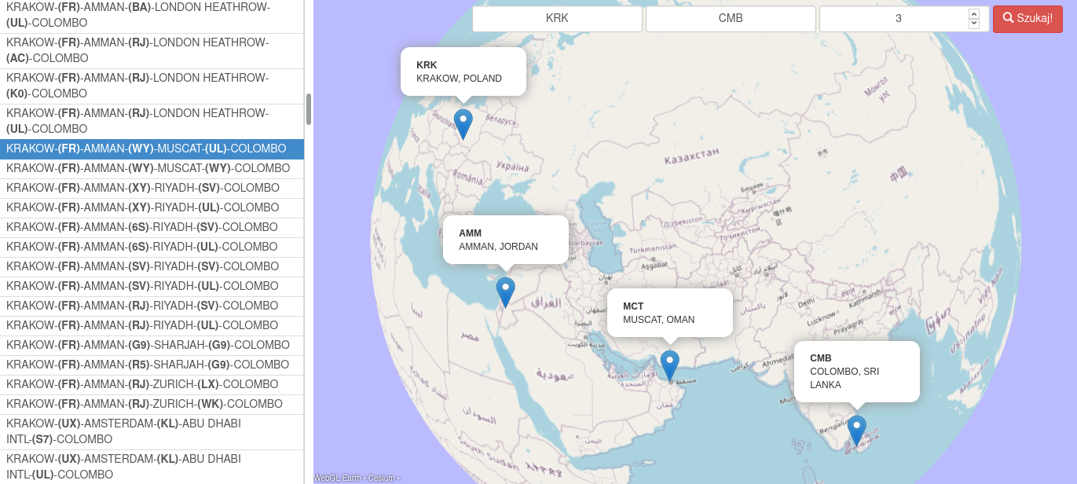Select route AMMAN-(G9)-SHARJAH-(G9)-COLOMBO
Screen dimensions: 1077x484
pos(152,346)
